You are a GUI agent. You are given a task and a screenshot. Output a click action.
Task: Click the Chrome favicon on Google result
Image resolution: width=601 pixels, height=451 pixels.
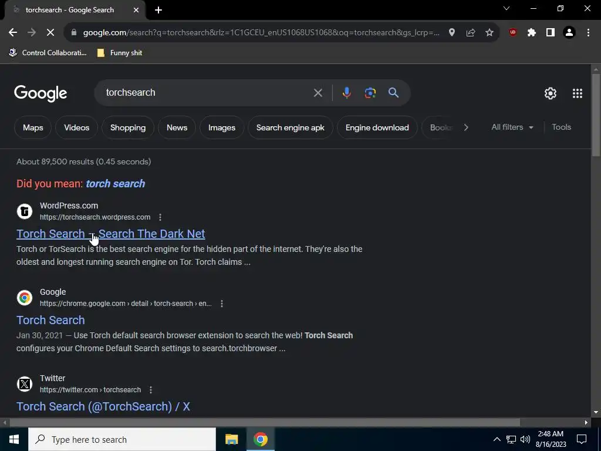click(25, 298)
